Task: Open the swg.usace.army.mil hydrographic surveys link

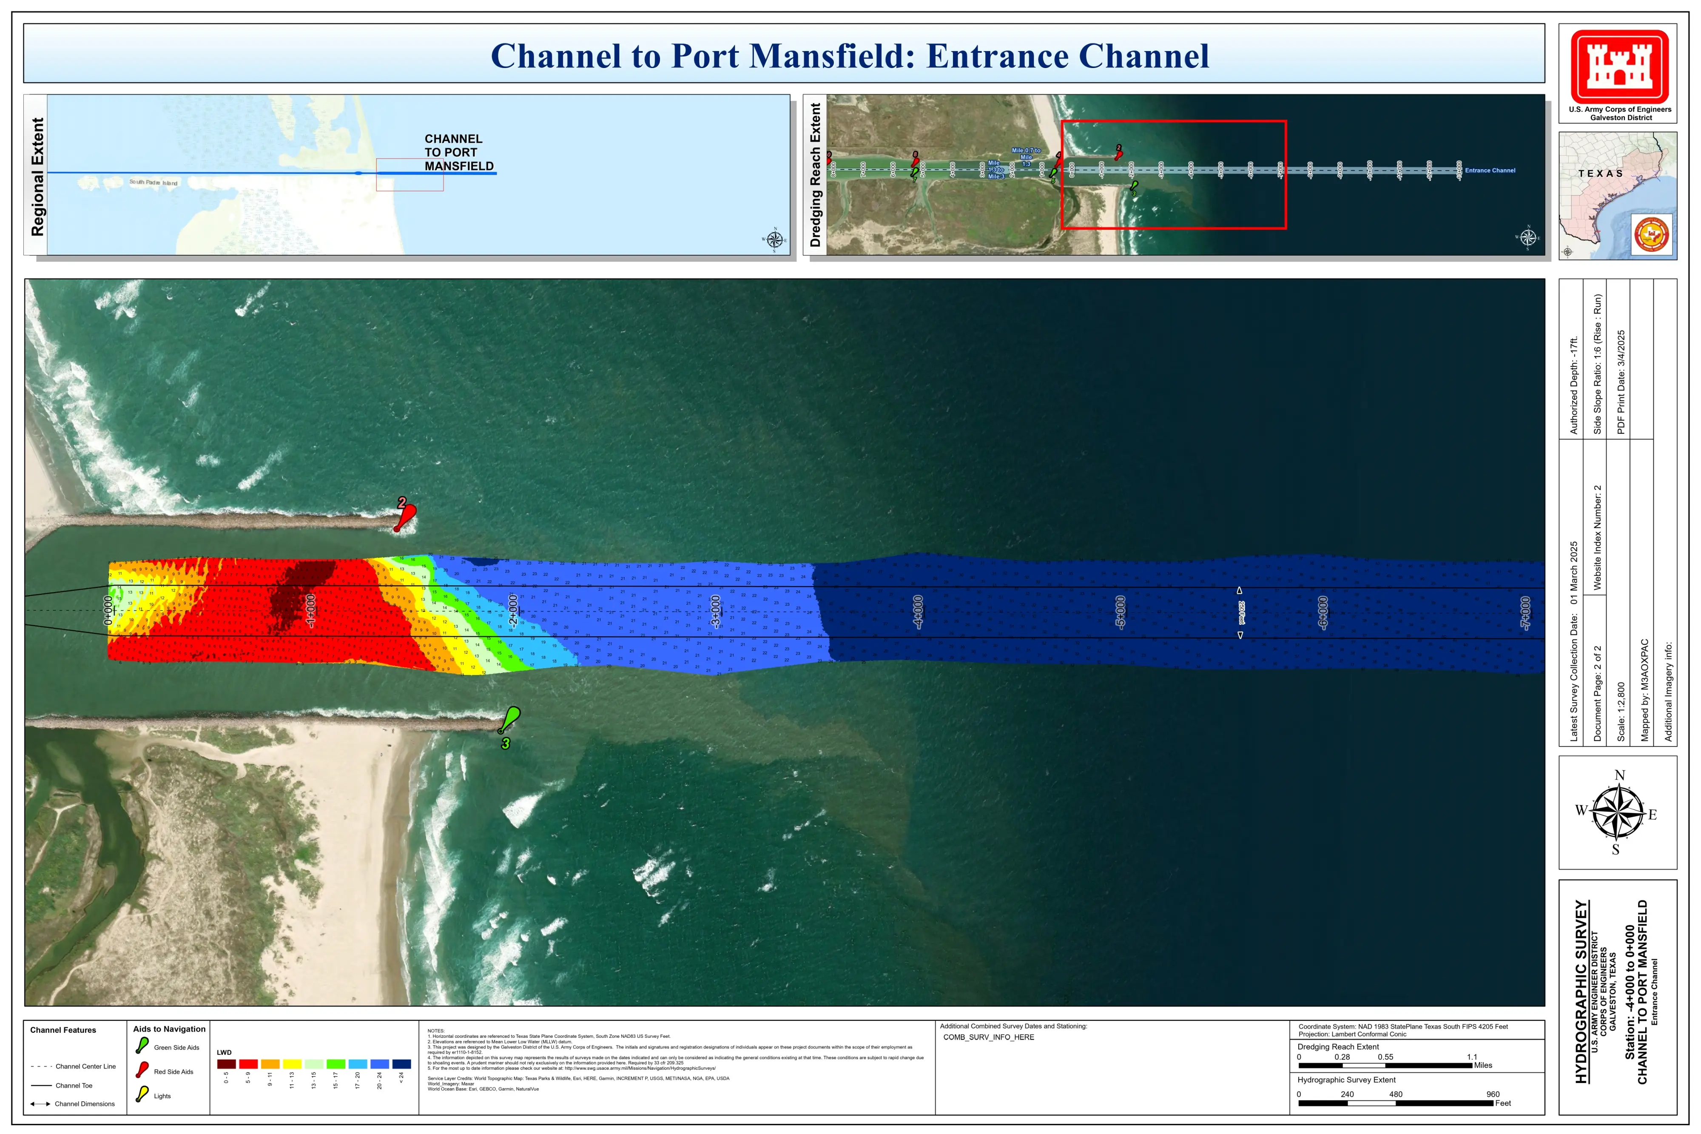Action: (640, 1068)
